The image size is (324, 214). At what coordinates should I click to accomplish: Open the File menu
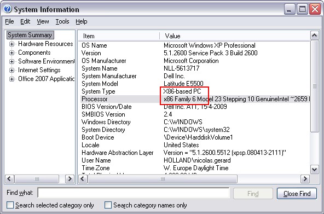(x=9, y=21)
